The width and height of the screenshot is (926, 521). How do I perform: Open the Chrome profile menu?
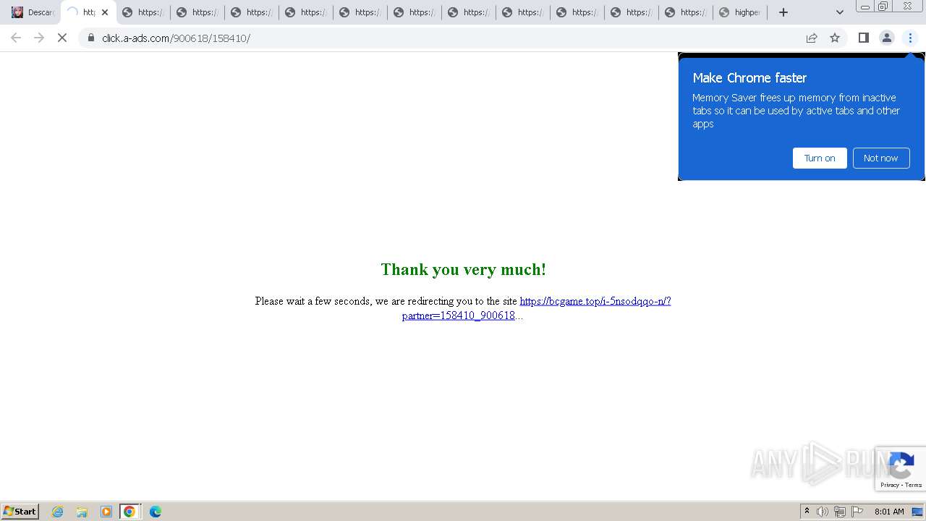point(886,38)
